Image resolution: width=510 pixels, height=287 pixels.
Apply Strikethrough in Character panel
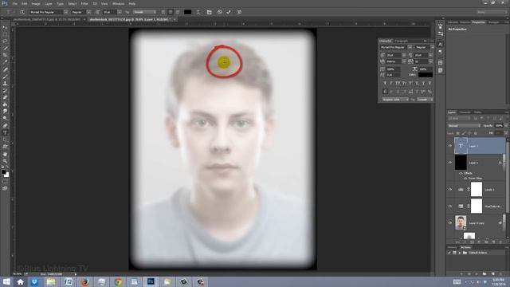point(430,83)
